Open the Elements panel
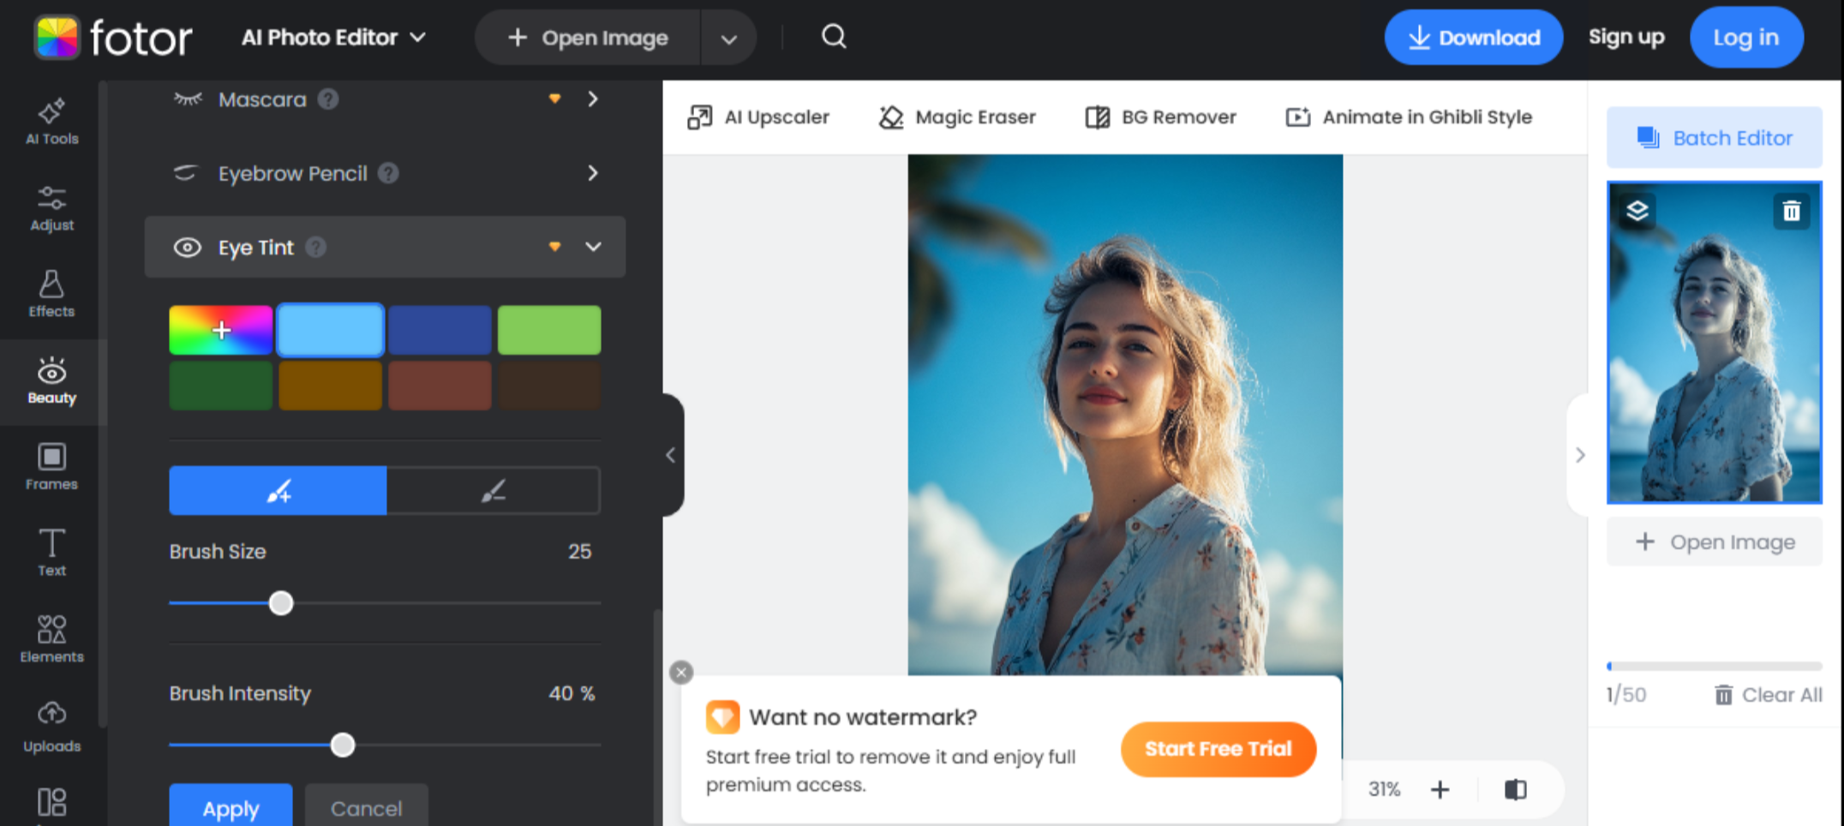Viewport: 1844px width, 826px height. tap(51, 638)
